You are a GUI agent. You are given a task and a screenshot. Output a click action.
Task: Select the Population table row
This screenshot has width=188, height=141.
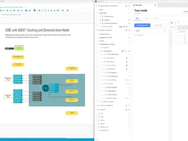click(x=107, y=27)
